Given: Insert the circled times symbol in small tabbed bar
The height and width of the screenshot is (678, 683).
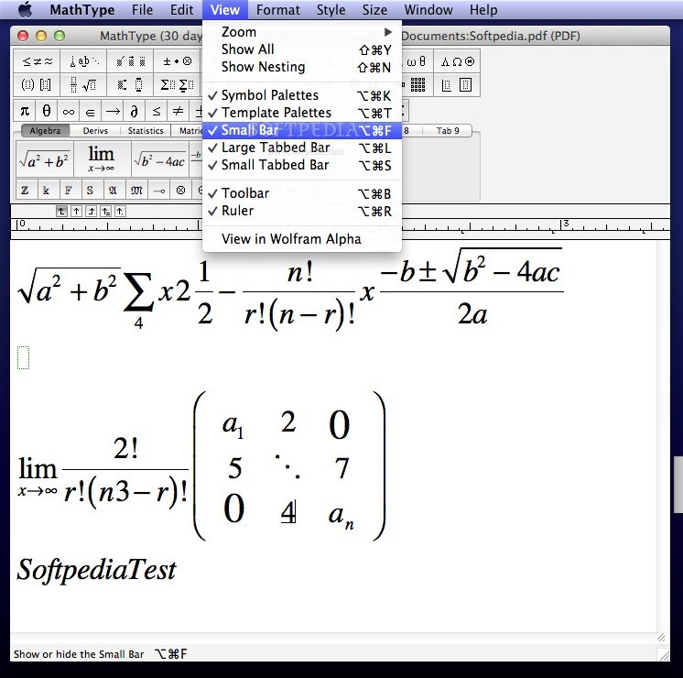Looking at the screenshot, I should (180, 190).
